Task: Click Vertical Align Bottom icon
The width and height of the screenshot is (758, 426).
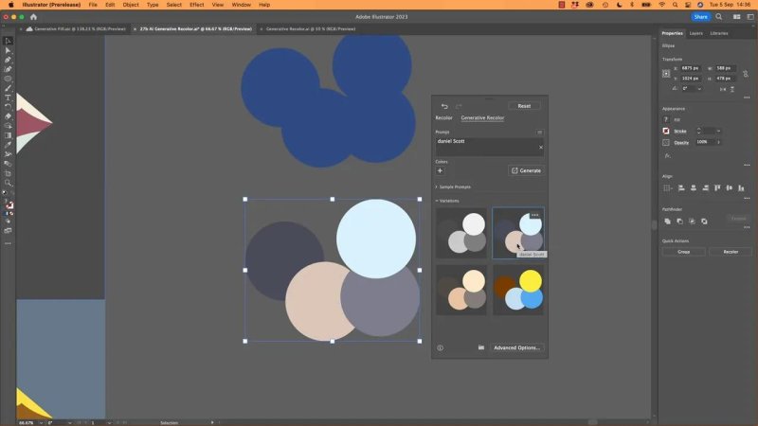Action: [x=741, y=187]
